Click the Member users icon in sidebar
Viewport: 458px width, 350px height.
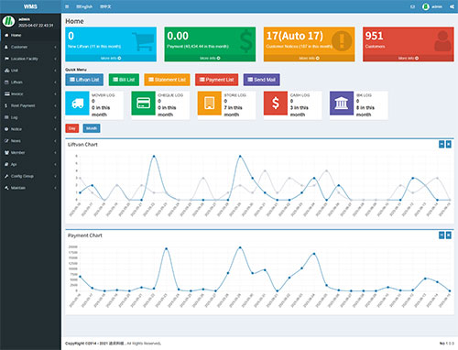tap(6, 152)
